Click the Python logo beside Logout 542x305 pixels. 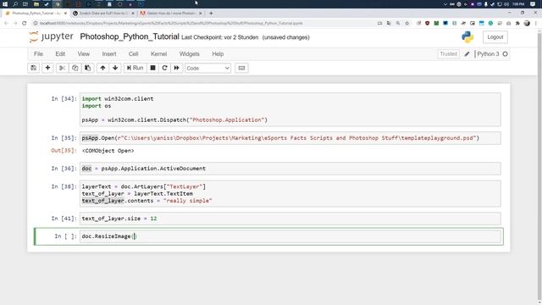click(x=467, y=37)
